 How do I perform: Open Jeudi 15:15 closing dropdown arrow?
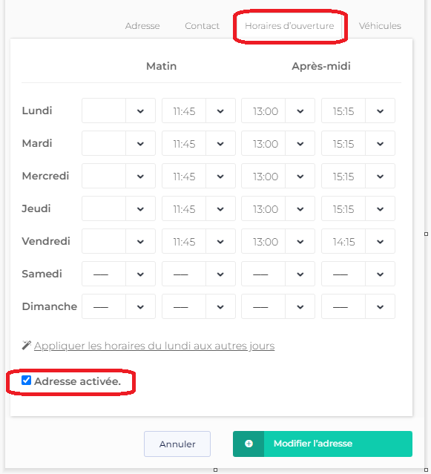click(380, 208)
